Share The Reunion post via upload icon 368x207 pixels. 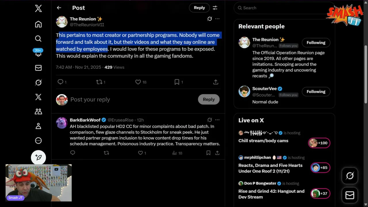pyautogui.click(x=216, y=82)
